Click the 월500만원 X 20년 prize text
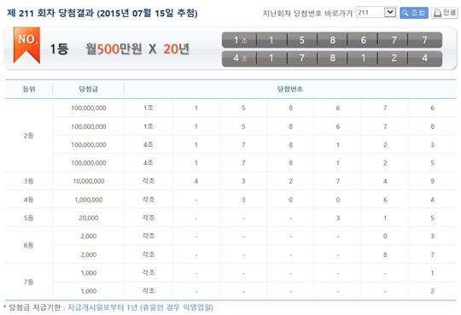Screen dimensions: 461x315 (137, 49)
